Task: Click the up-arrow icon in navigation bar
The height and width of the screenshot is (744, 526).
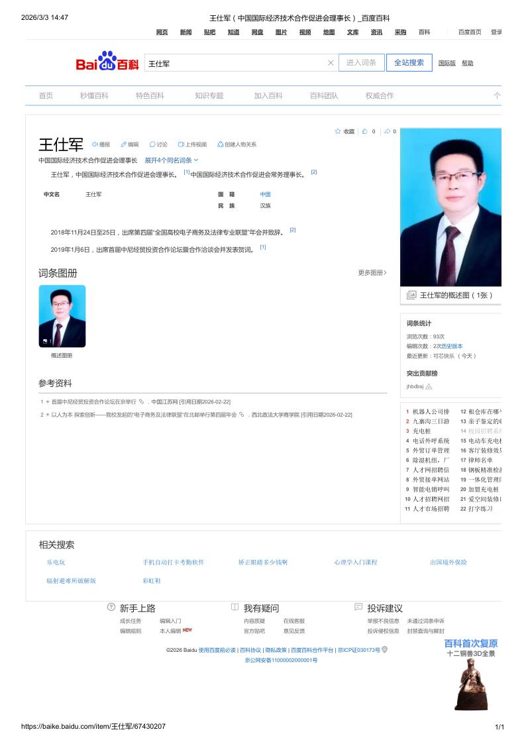Action: coord(497,95)
